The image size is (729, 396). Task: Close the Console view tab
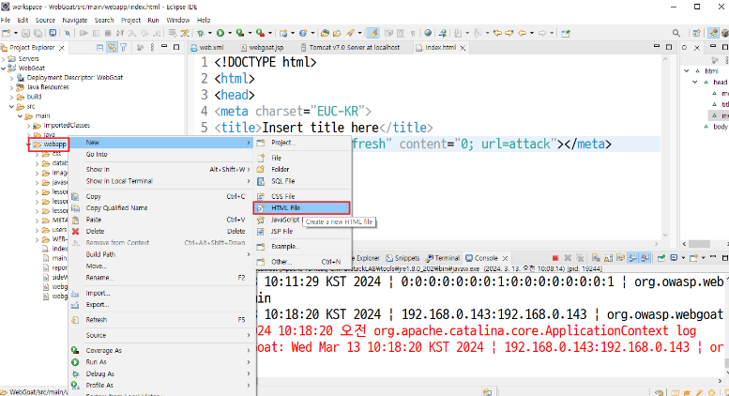click(505, 258)
